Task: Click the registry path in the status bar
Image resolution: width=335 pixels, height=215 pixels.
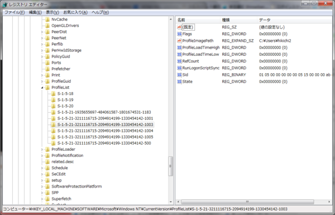Action: click(145, 209)
